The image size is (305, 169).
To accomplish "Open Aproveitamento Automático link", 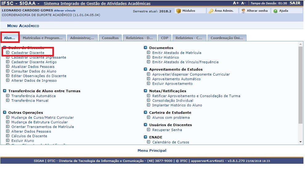I will click(176, 79).
